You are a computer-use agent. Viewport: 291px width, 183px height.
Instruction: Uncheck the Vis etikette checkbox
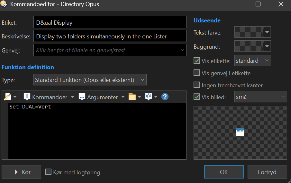[x=197, y=60]
